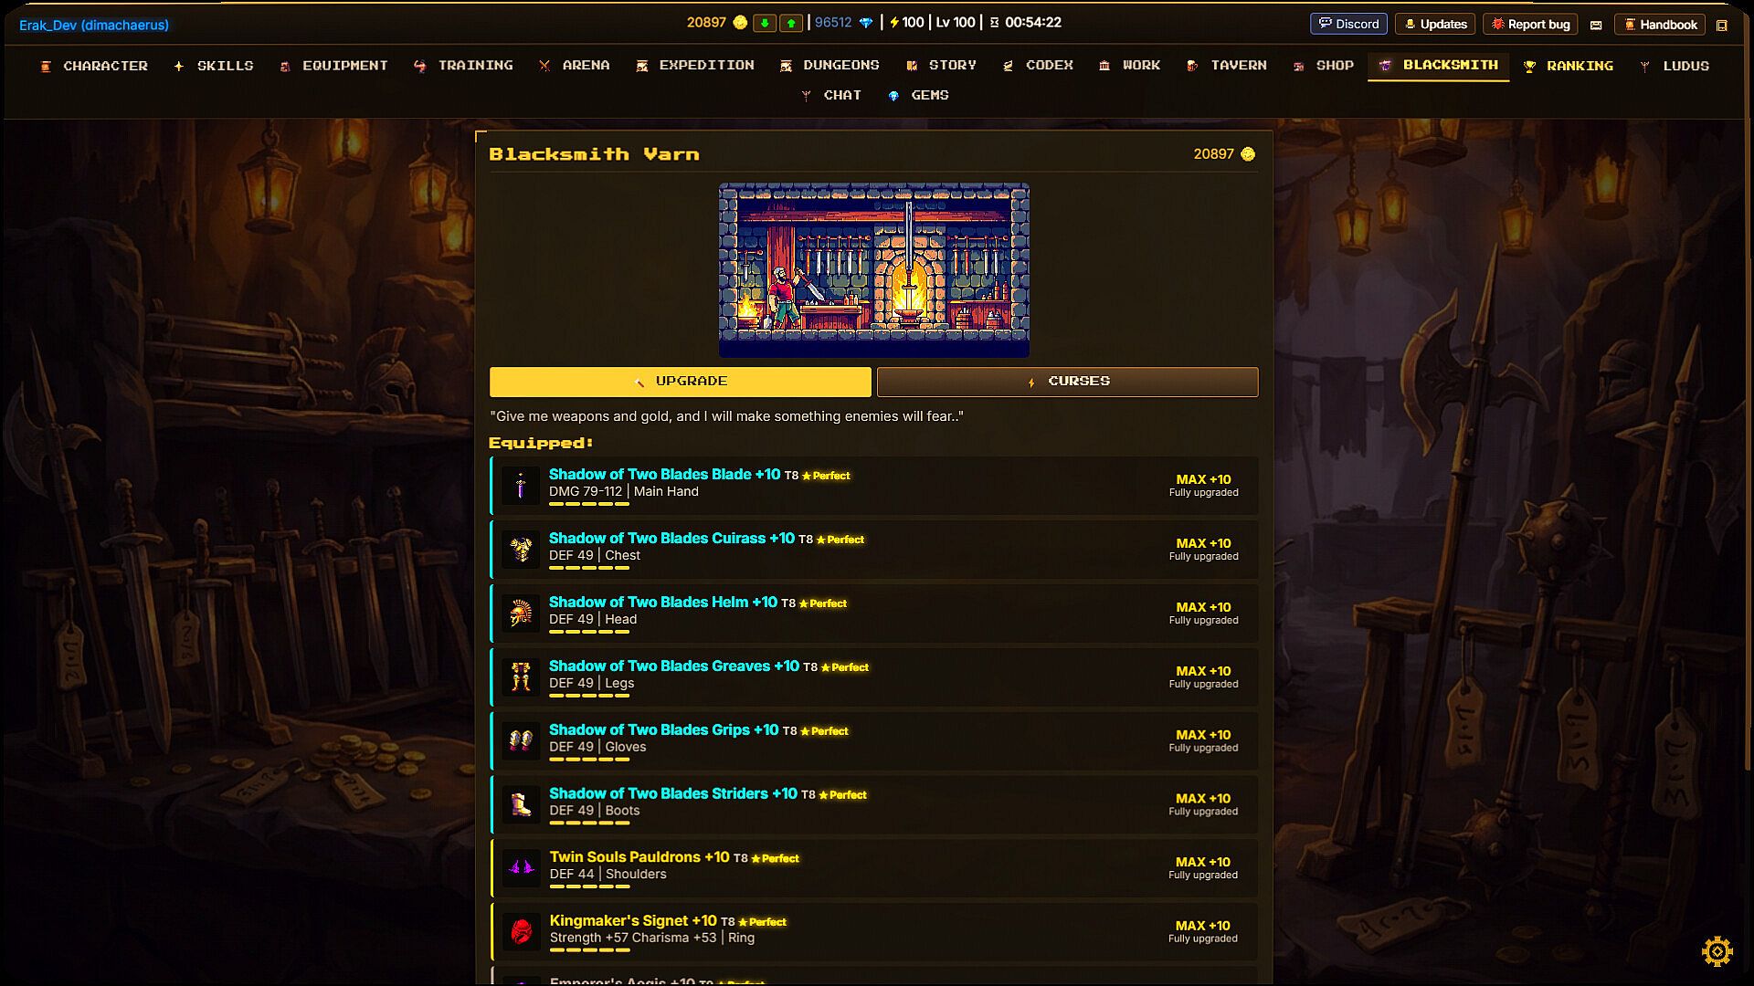Select the Shadow of Two Blades Grips +10 name
1754x986 pixels.
[664, 730]
